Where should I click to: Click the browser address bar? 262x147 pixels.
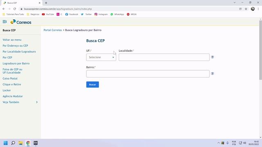(129, 9)
